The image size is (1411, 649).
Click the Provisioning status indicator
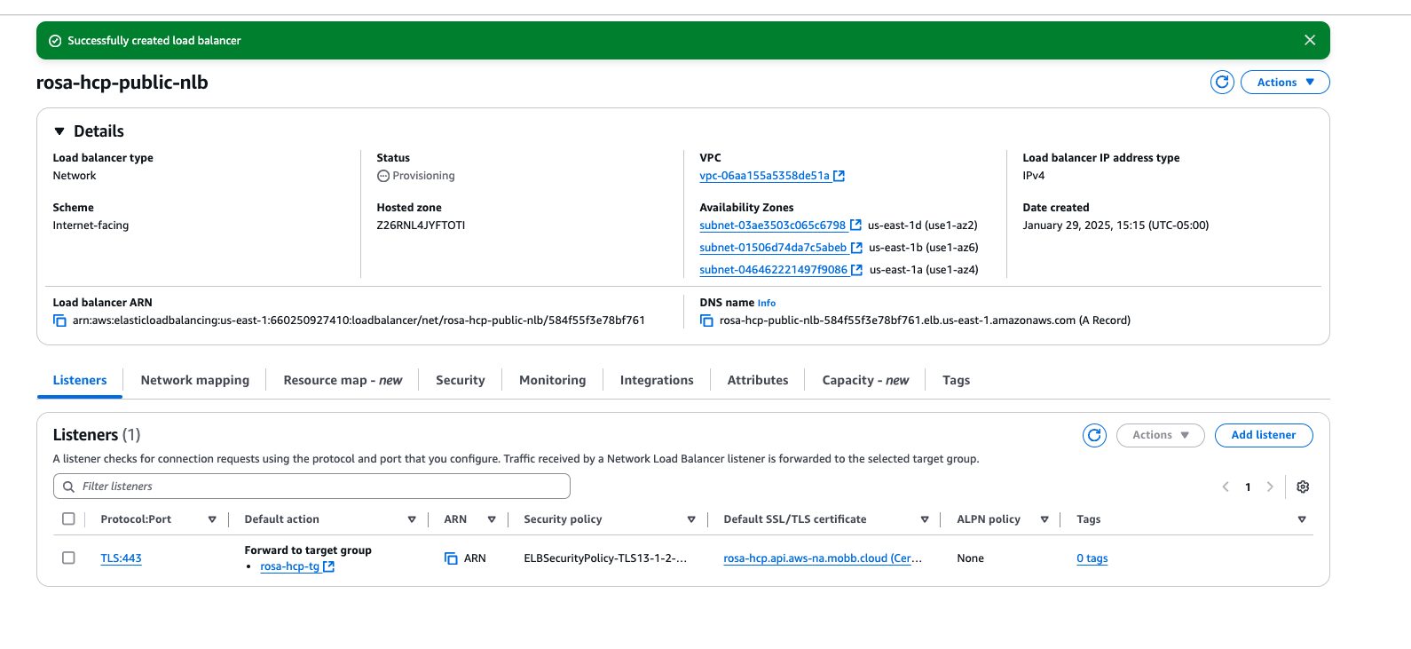pyautogui.click(x=415, y=176)
